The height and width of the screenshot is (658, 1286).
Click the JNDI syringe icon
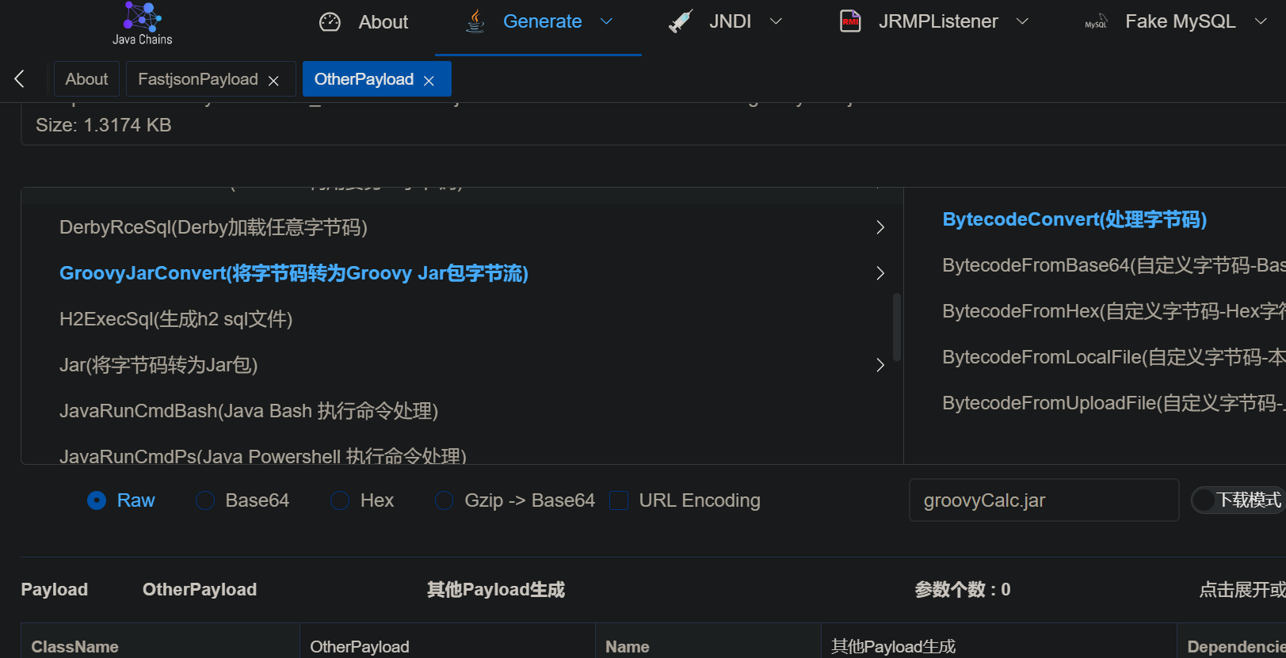[681, 21]
